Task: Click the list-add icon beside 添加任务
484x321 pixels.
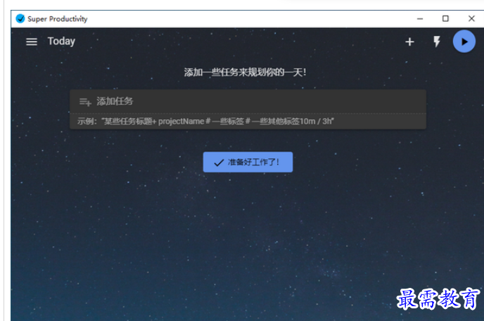Action: click(85, 101)
